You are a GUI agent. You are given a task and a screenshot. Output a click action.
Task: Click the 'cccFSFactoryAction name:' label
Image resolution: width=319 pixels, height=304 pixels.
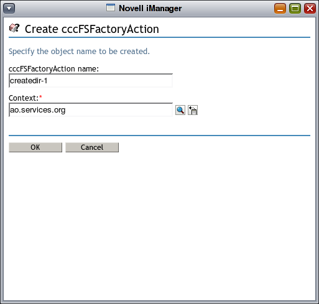(x=53, y=69)
